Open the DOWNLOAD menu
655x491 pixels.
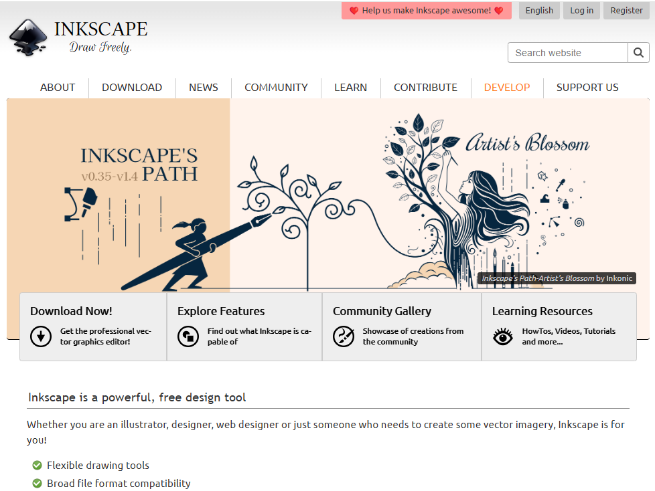coord(132,88)
